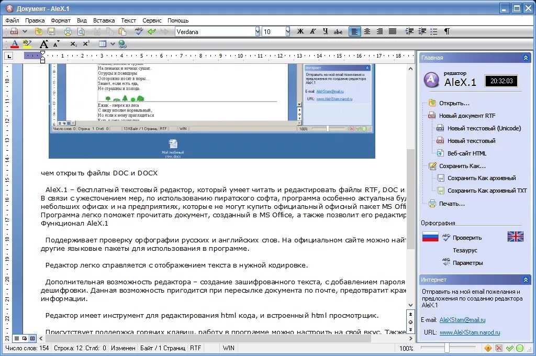Click the open file folder toolbar icon
This screenshot has height=356, width=536.
39,31
